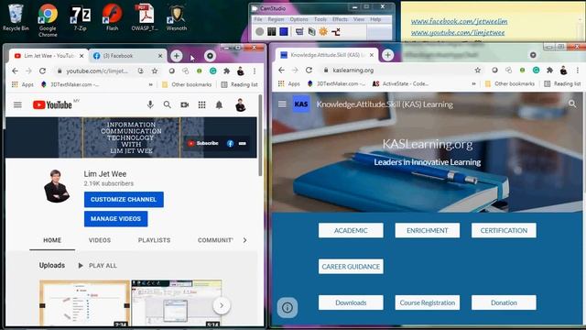Viewport: 586px width, 330px height.
Task: Launch the Wesnoth game shortcut
Action: point(177,18)
